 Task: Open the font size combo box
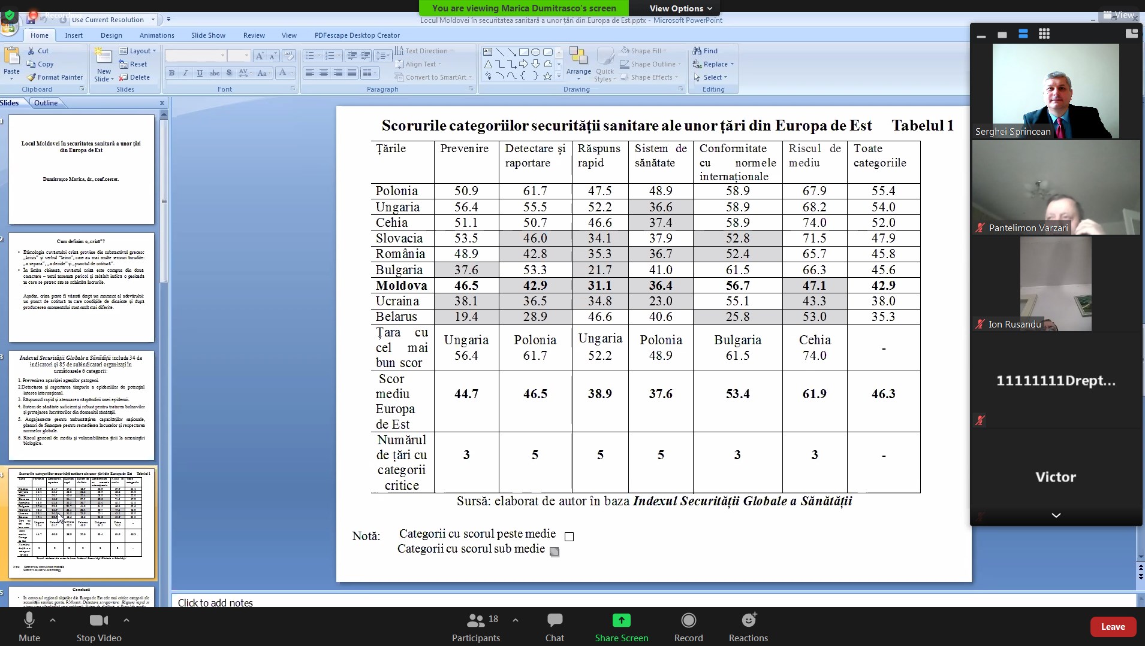[x=239, y=56]
